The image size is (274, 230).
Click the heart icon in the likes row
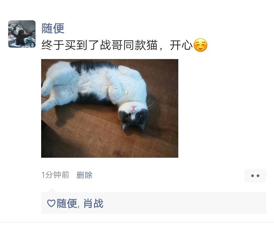click(51, 203)
